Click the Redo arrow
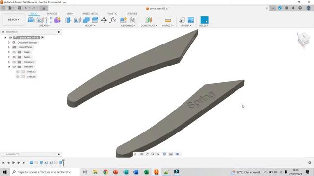314x176 pixels. pyautogui.click(x=34, y=8)
